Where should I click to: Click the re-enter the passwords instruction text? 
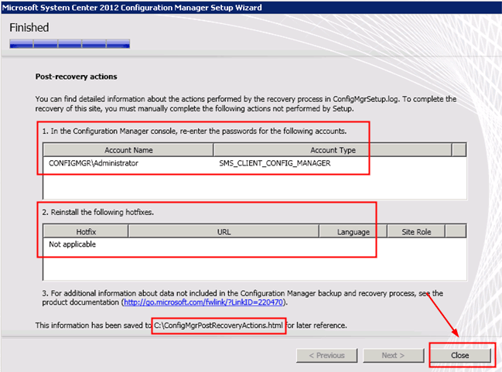click(x=194, y=131)
